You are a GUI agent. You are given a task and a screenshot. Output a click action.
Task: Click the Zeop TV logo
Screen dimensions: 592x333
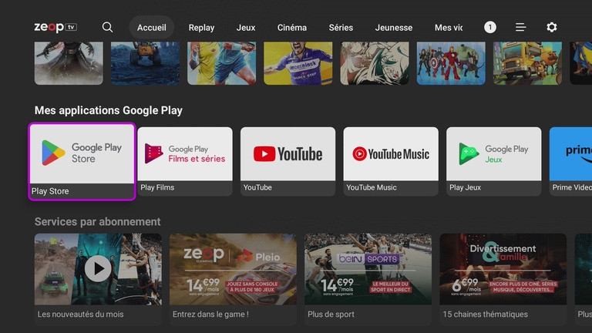(55, 27)
